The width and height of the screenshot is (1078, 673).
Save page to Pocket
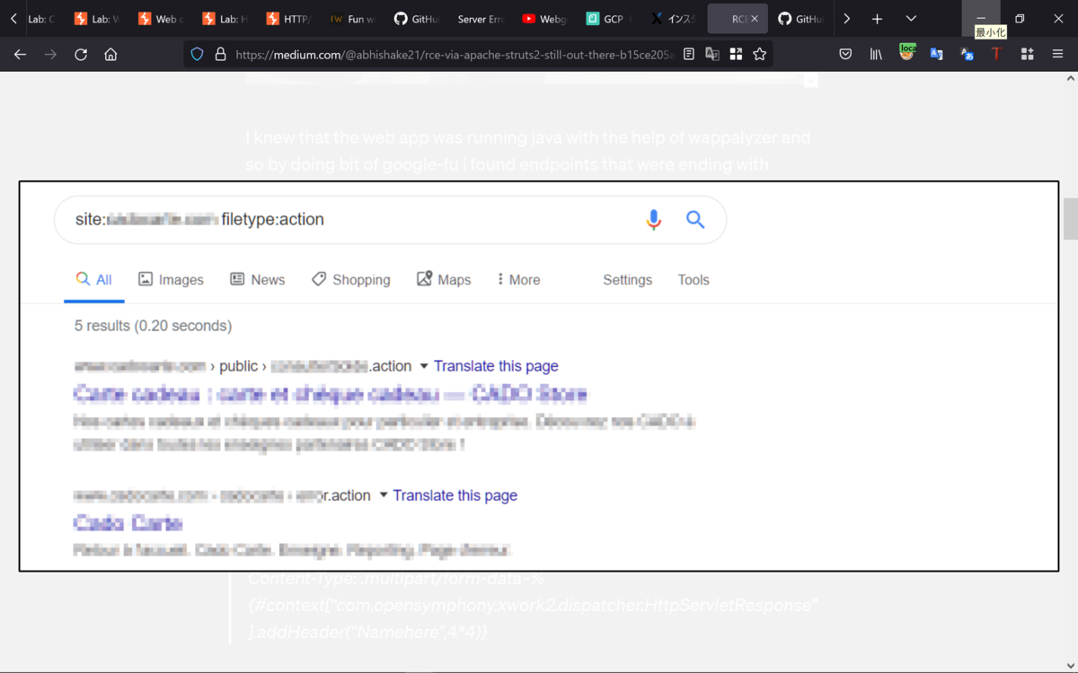[845, 55]
